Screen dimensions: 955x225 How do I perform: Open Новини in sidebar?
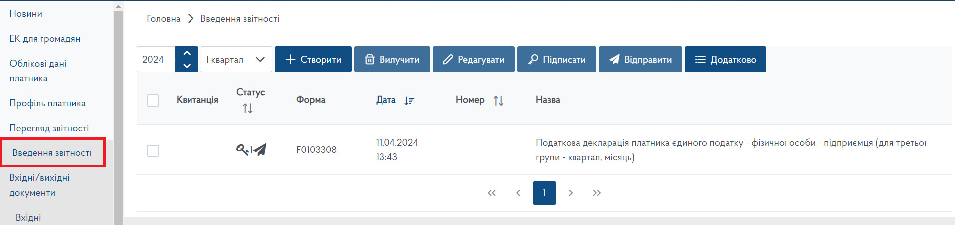[26, 14]
